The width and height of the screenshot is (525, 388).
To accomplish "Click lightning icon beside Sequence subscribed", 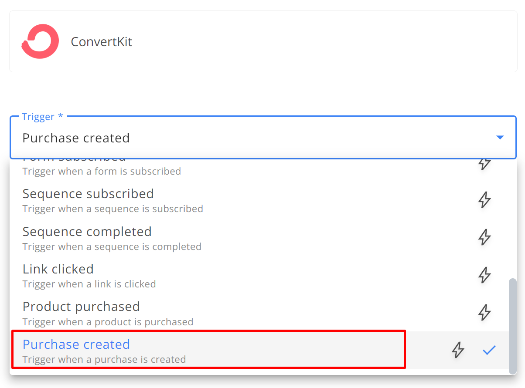I will pyautogui.click(x=484, y=200).
